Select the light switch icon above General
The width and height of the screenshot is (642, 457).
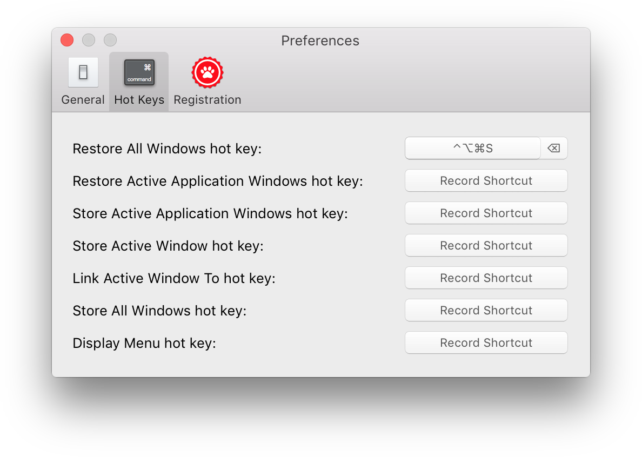pyautogui.click(x=83, y=72)
